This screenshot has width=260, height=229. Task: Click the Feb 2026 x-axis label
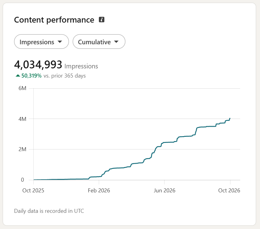[x=99, y=190]
